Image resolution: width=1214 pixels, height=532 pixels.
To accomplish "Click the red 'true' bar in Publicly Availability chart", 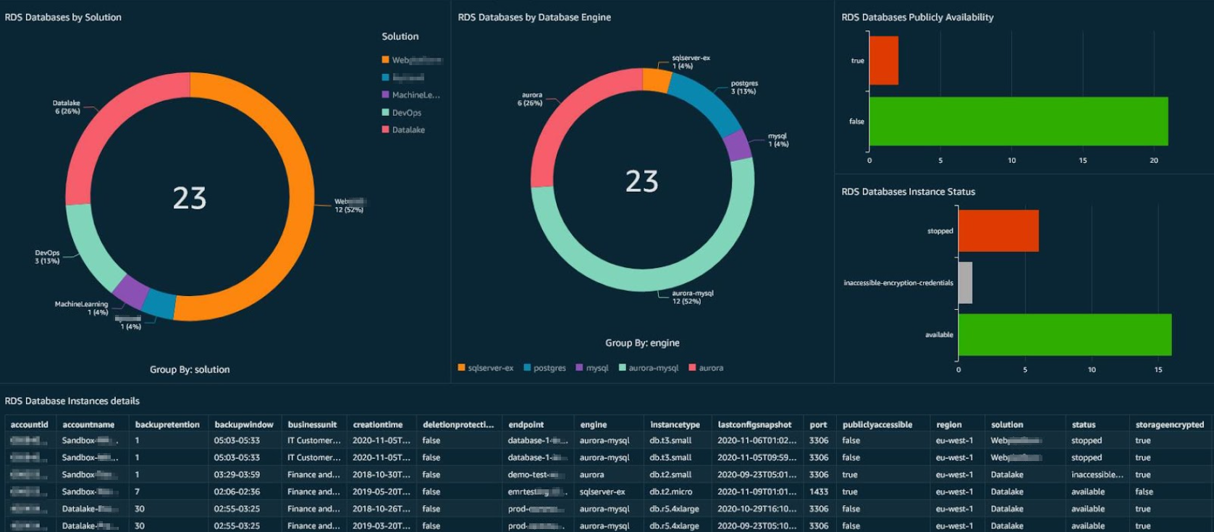I will [x=884, y=61].
